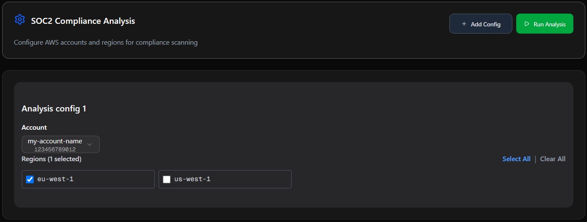Start the scan with Run Analysis
This screenshot has width=587, height=222.
544,24
